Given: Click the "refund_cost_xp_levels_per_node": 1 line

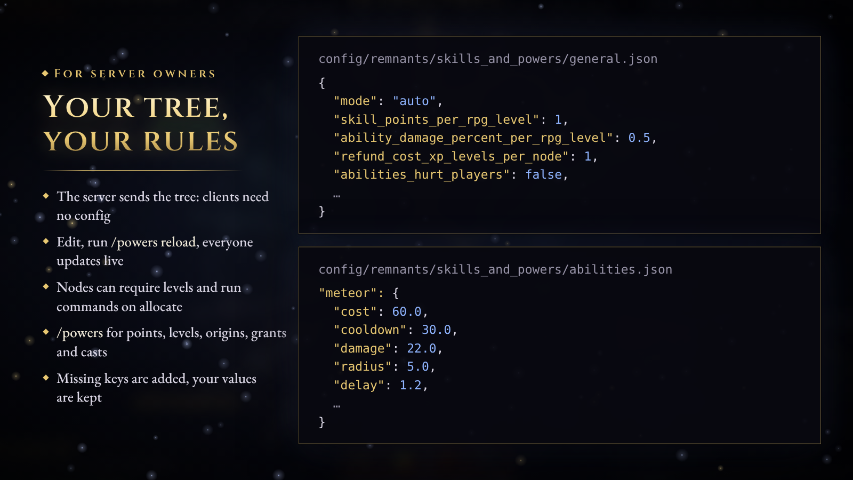Looking at the screenshot, I should [465, 156].
